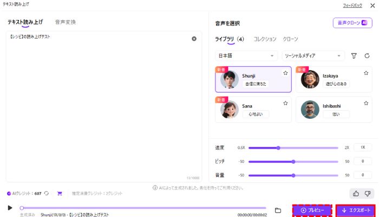Open the voice filter funnel icon
This screenshot has height=217, width=379.
tap(354, 55)
